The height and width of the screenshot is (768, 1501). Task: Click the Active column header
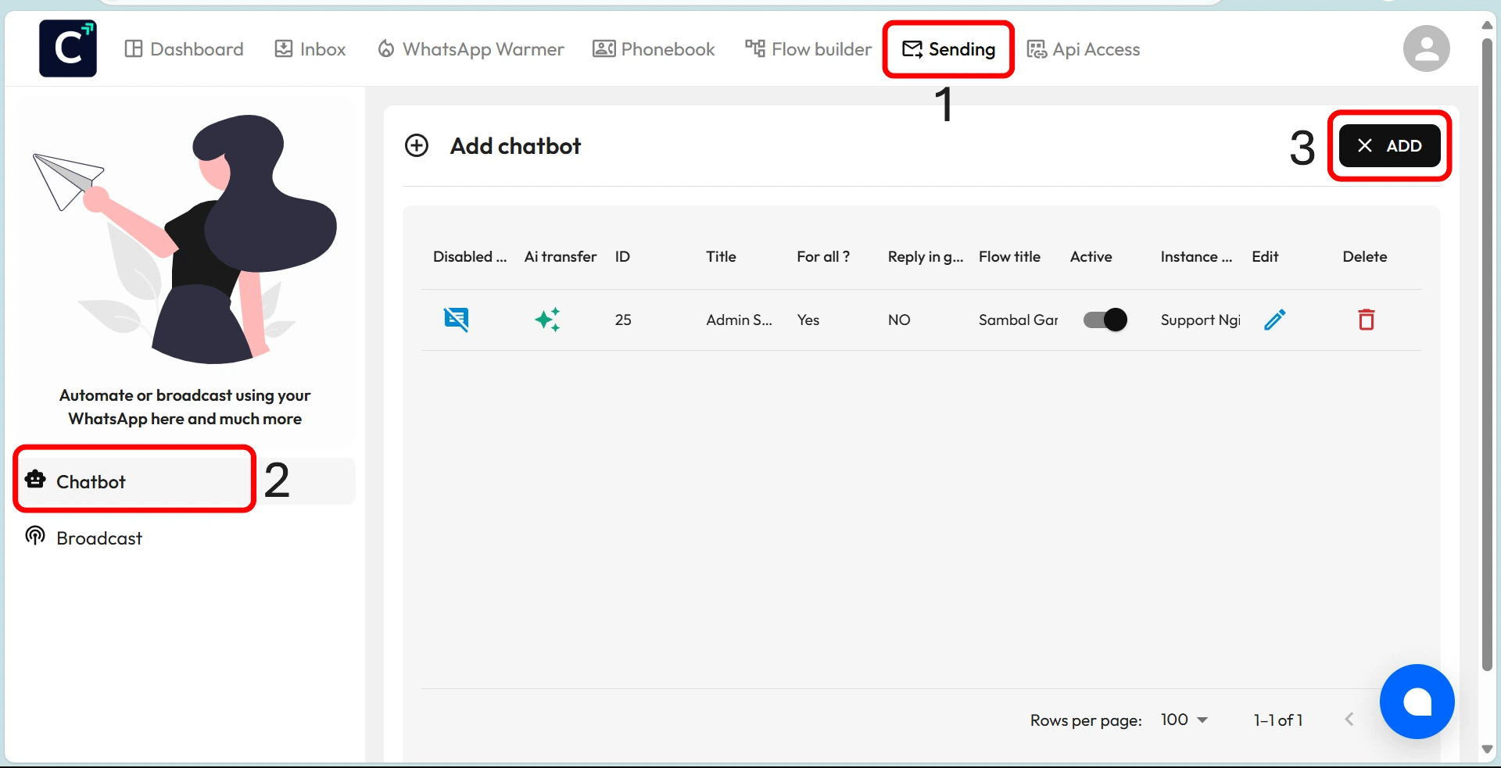click(1091, 256)
